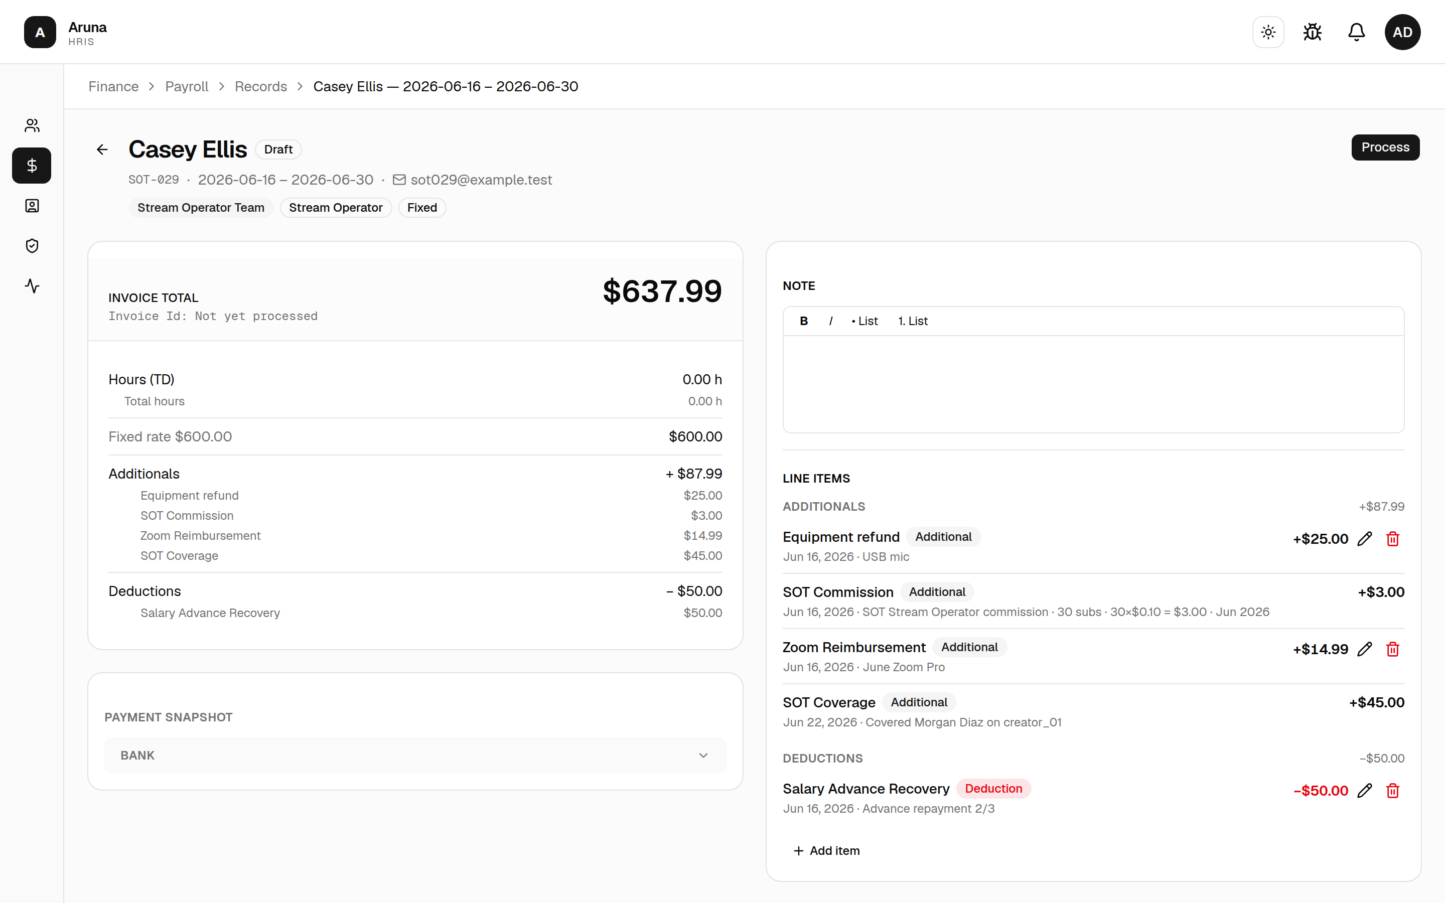Screen dimensions: 1445x903
Task: Open the bug report icon
Action: pyautogui.click(x=1313, y=32)
